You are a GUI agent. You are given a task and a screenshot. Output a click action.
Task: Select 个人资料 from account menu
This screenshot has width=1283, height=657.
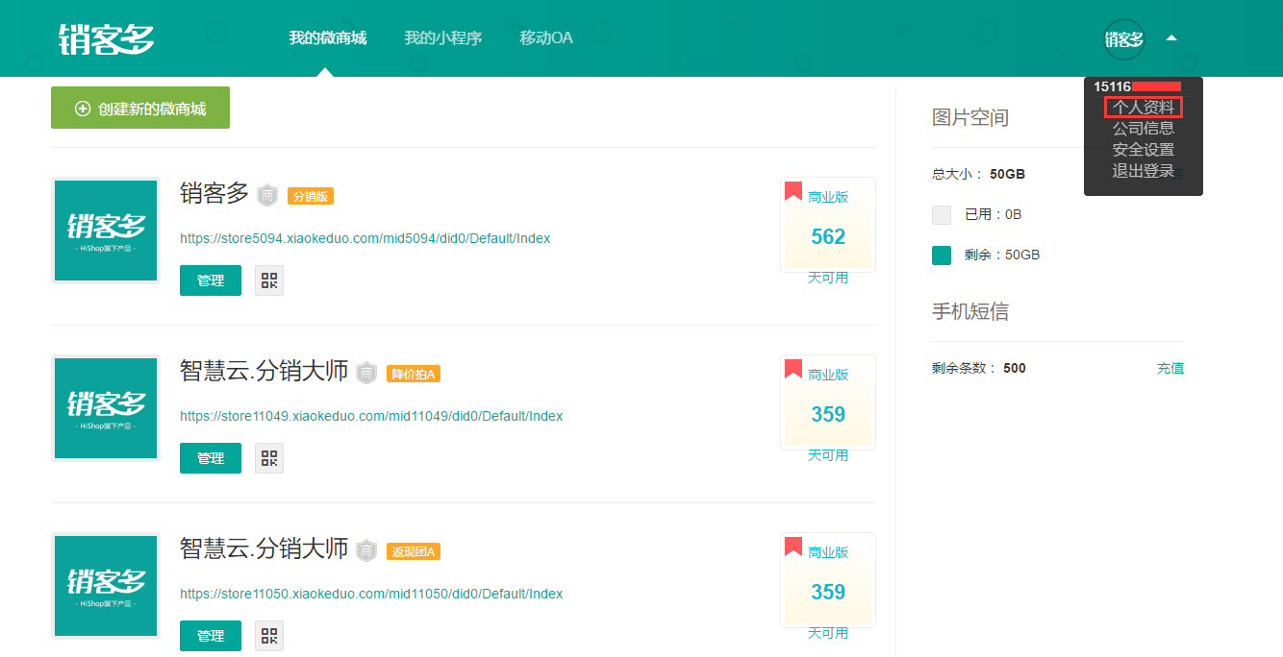coord(1144,108)
